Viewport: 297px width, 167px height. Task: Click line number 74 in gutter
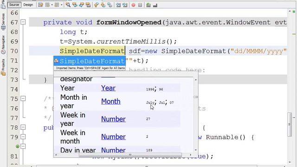pyautogui.click(x=14, y=89)
